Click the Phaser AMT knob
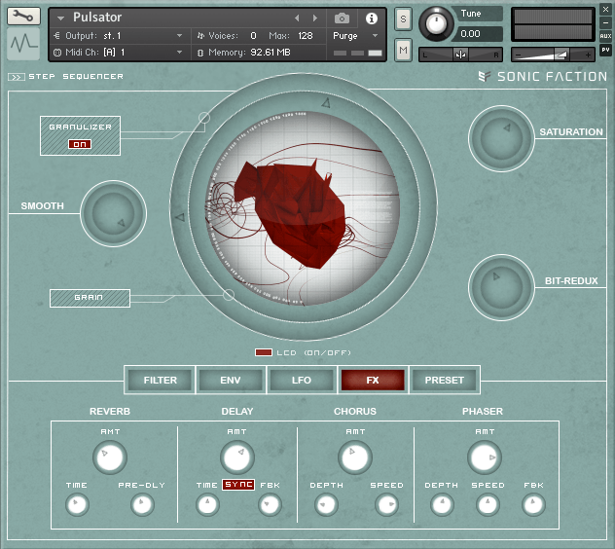This screenshot has height=549, width=615. pos(485,457)
